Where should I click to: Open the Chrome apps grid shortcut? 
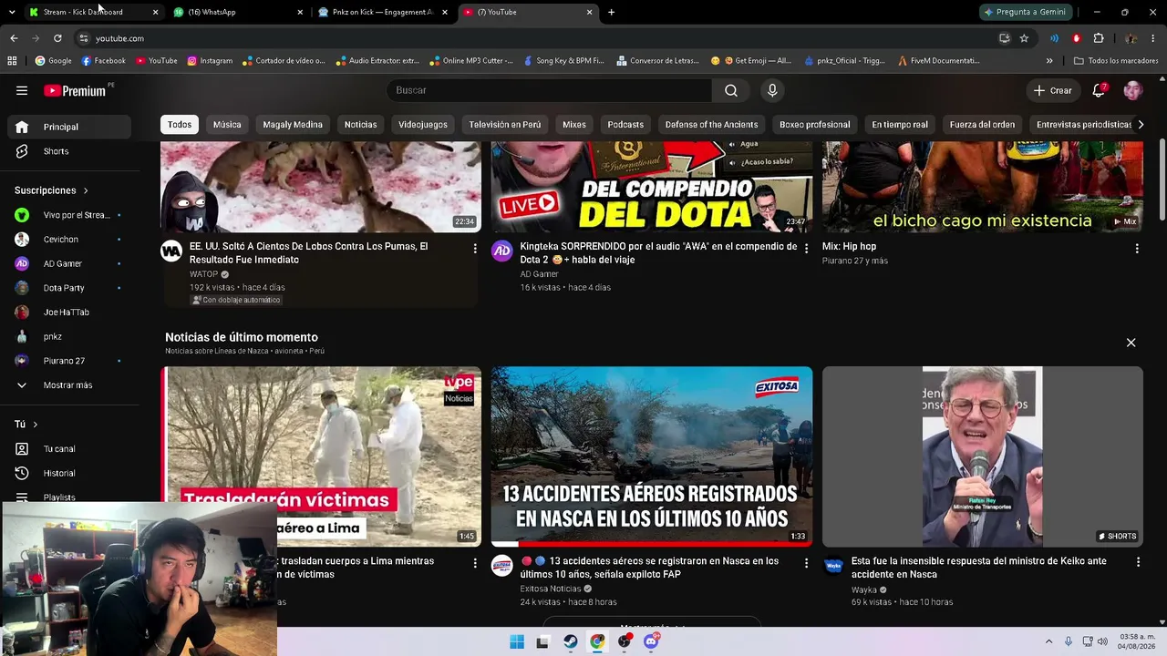pyautogui.click(x=12, y=61)
